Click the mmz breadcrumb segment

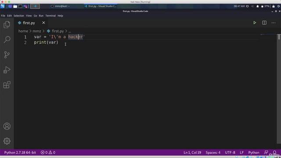[37, 31]
